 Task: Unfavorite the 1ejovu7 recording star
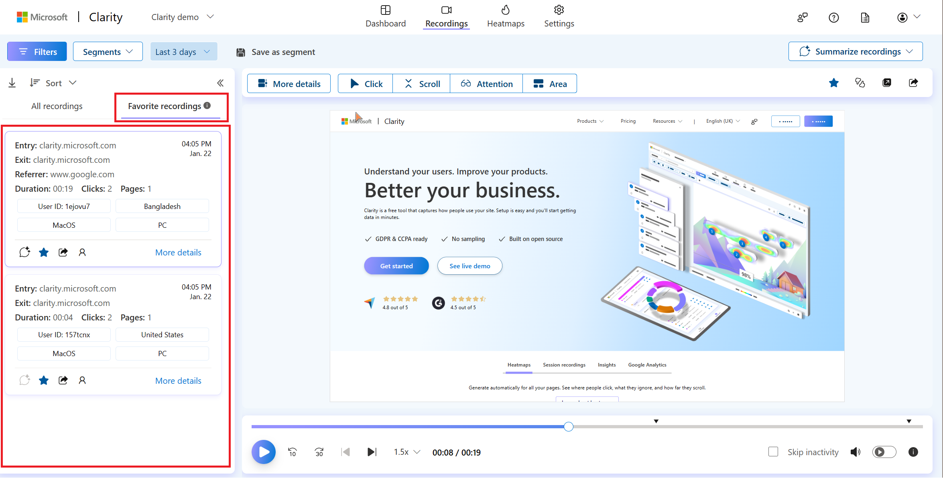pos(44,252)
